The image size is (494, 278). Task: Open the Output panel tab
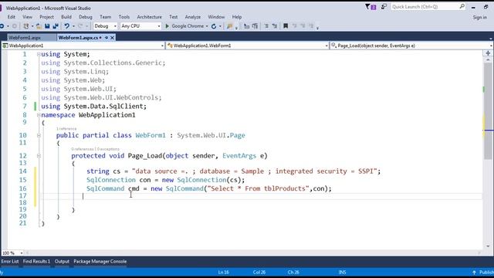(62, 262)
